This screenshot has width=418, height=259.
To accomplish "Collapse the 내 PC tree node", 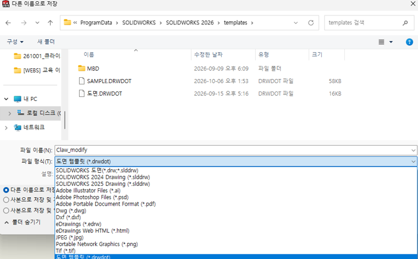I will (x=6, y=99).
